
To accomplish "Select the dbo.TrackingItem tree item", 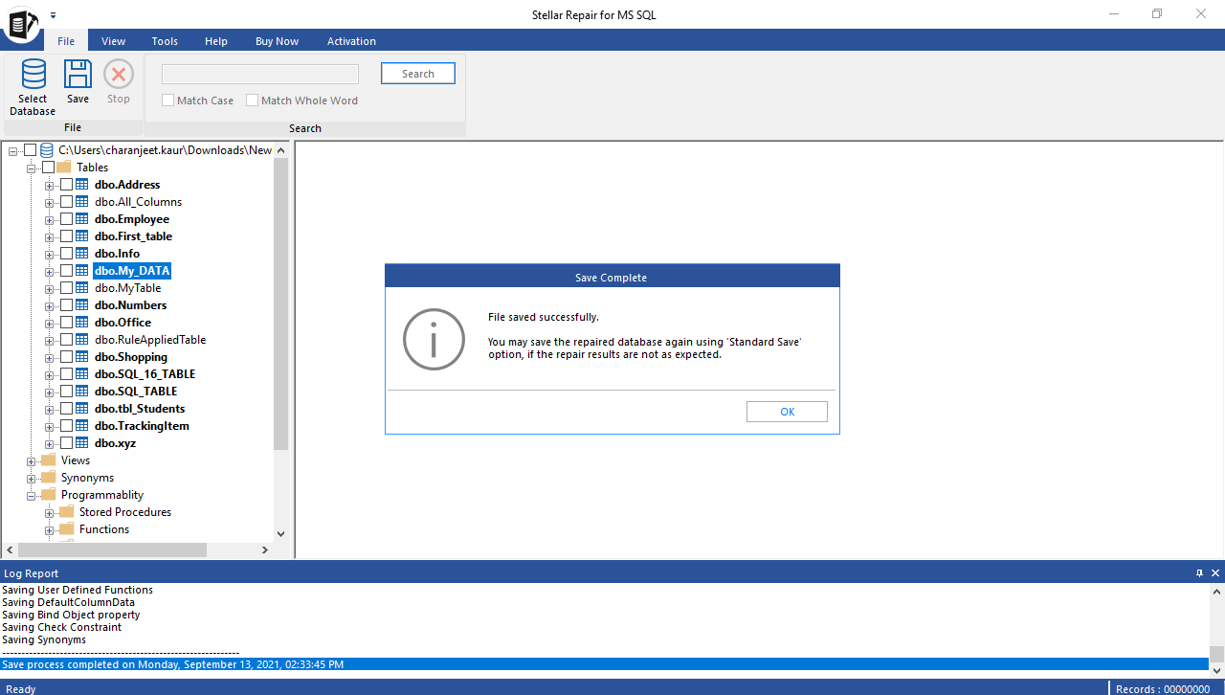I will pyautogui.click(x=142, y=426).
